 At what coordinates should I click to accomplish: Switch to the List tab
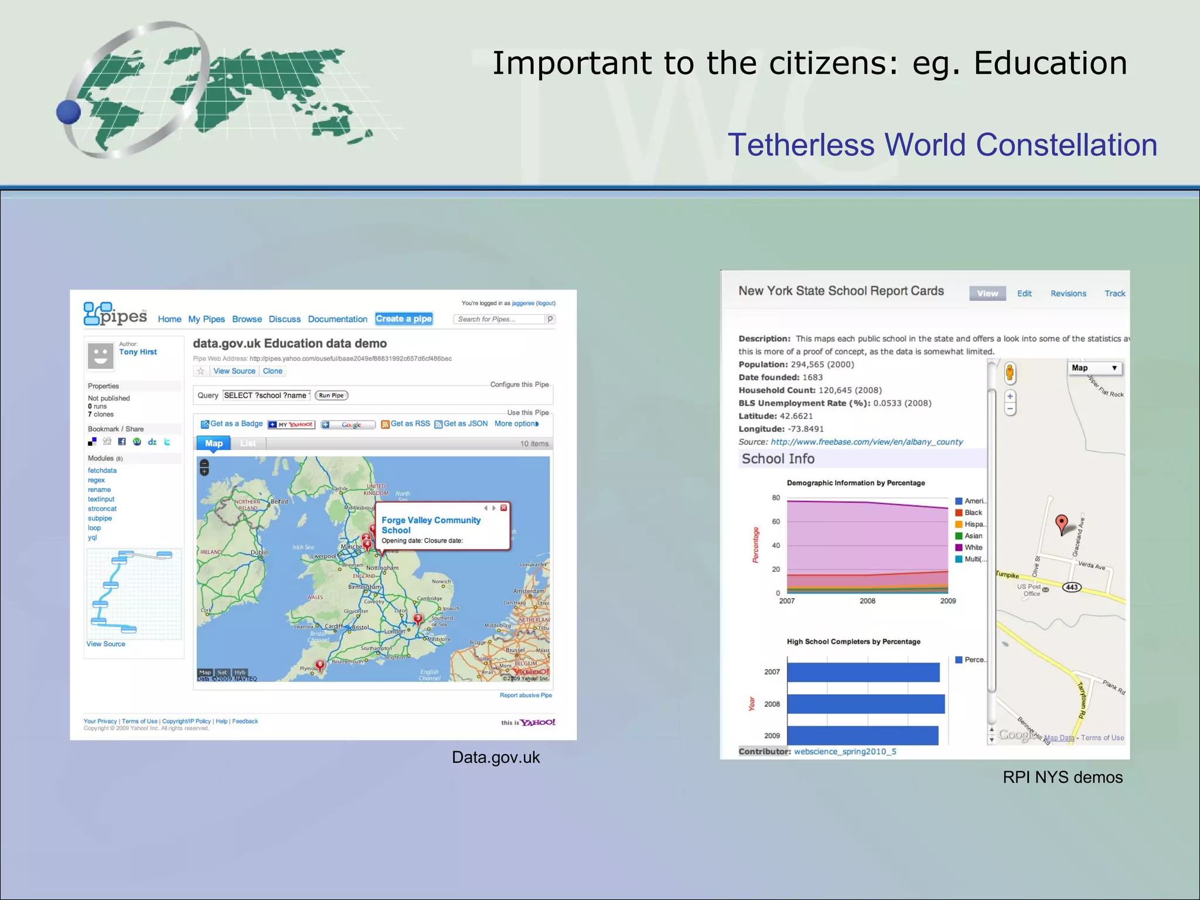click(x=248, y=444)
